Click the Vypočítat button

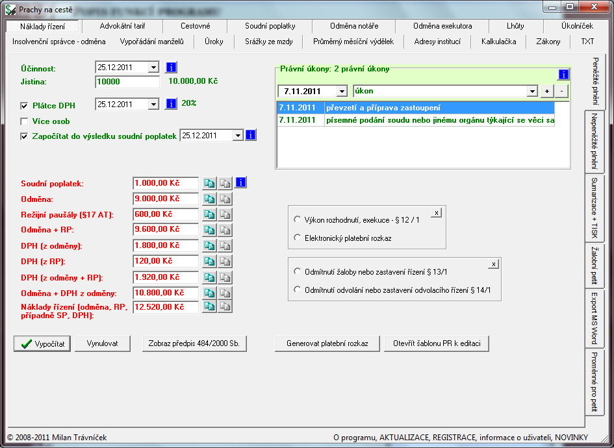[x=42, y=344]
